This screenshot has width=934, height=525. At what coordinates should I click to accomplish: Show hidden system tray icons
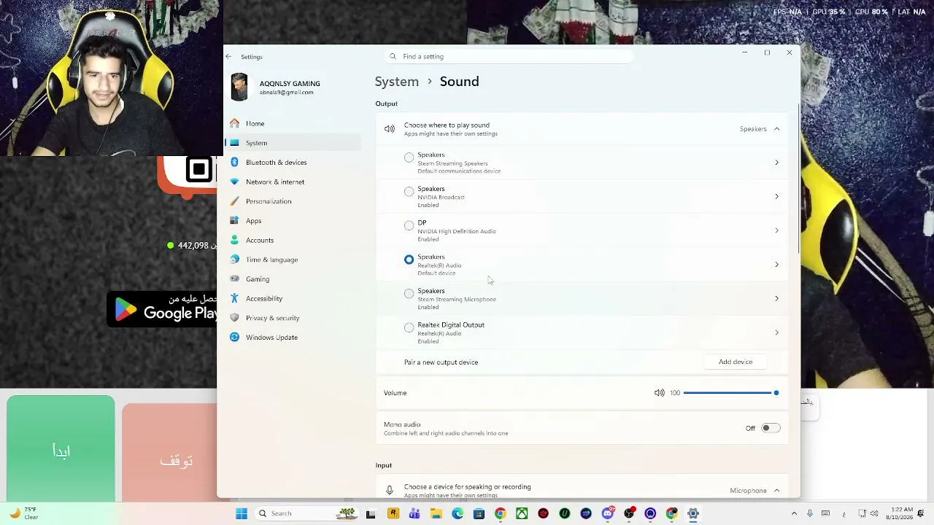794,513
